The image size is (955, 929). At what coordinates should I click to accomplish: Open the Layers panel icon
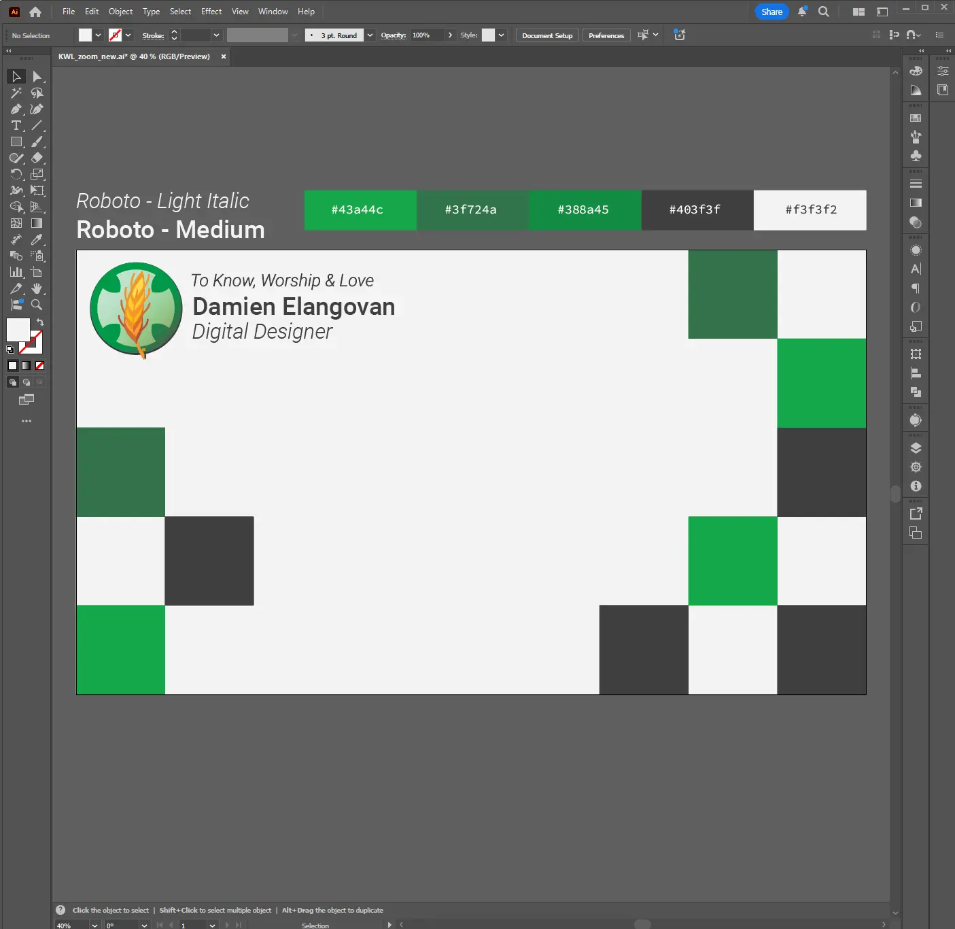tap(916, 448)
